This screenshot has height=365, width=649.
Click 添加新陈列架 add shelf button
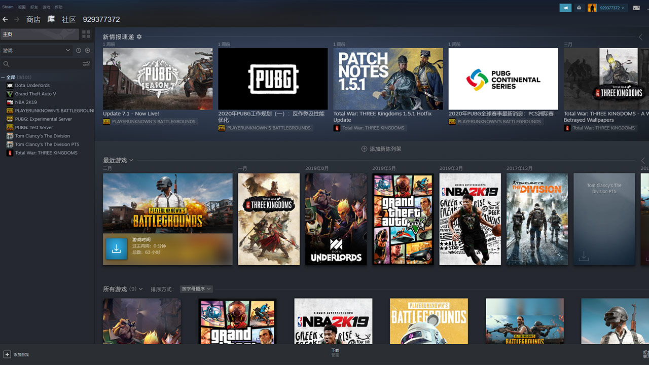[381, 149]
